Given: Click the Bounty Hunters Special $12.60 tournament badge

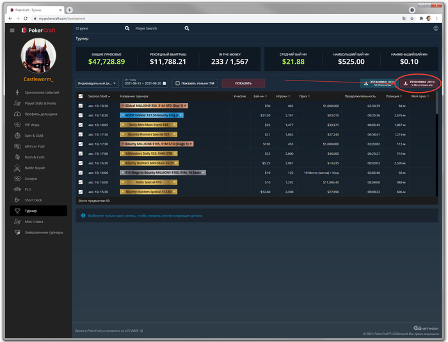Looking at the screenshot, I should click(148, 192).
